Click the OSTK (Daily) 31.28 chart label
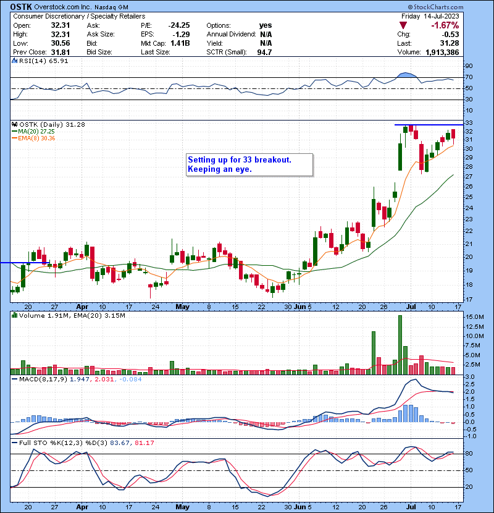The height and width of the screenshot is (513, 494). coord(52,125)
